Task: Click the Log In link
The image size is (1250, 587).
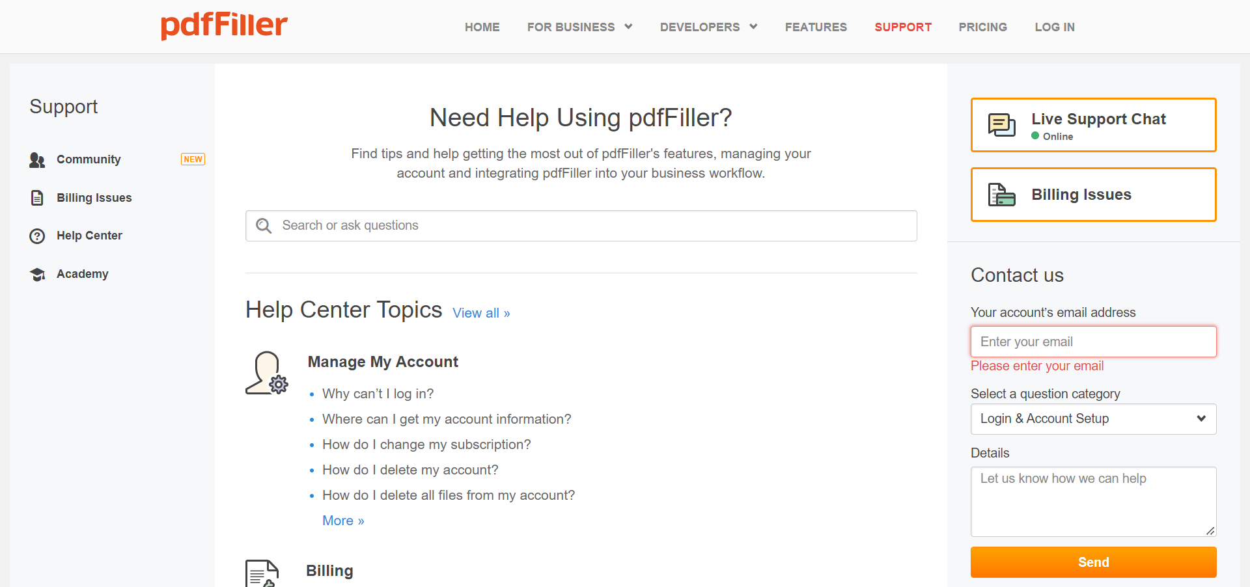Action: pyautogui.click(x=1055, y=27)
